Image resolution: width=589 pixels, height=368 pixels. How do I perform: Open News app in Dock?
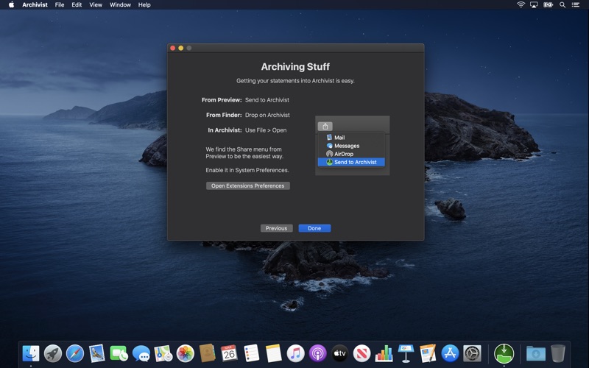coord(361,353)
